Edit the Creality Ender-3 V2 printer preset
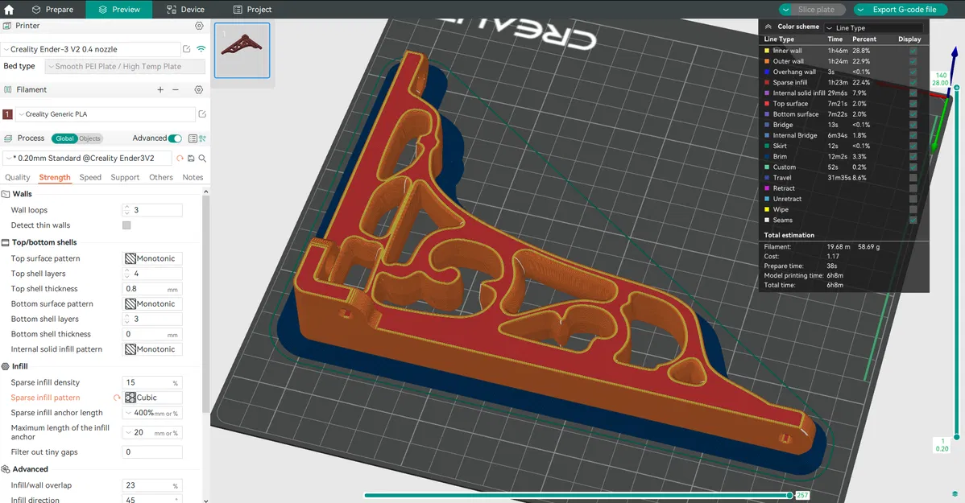Image resolution: width=965 pixels, height=503 pixels. pyautogui.click(x=187, y=49)
